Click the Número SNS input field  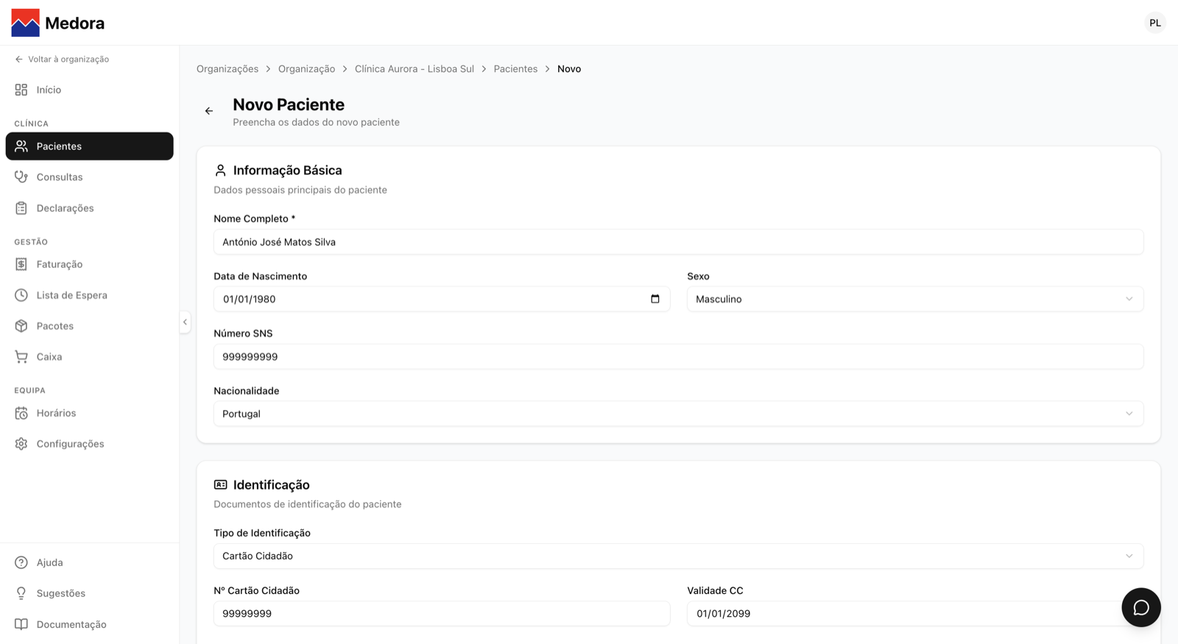click(678, 356)
